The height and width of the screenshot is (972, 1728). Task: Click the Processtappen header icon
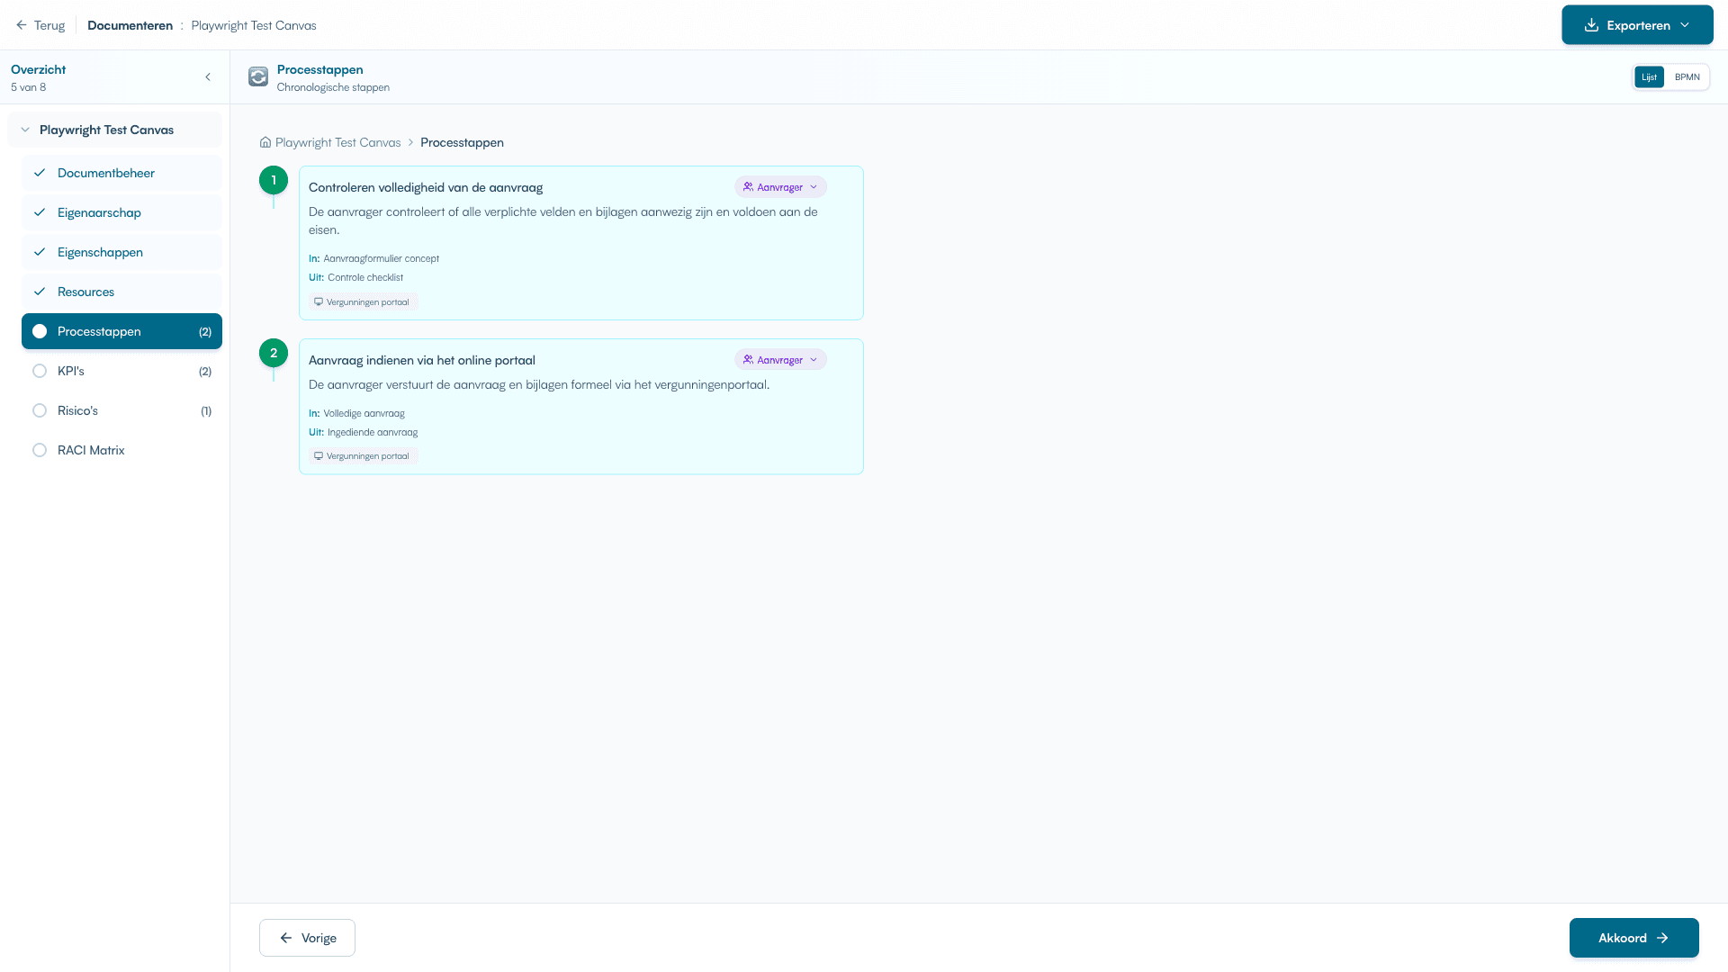tap(257, 76)
